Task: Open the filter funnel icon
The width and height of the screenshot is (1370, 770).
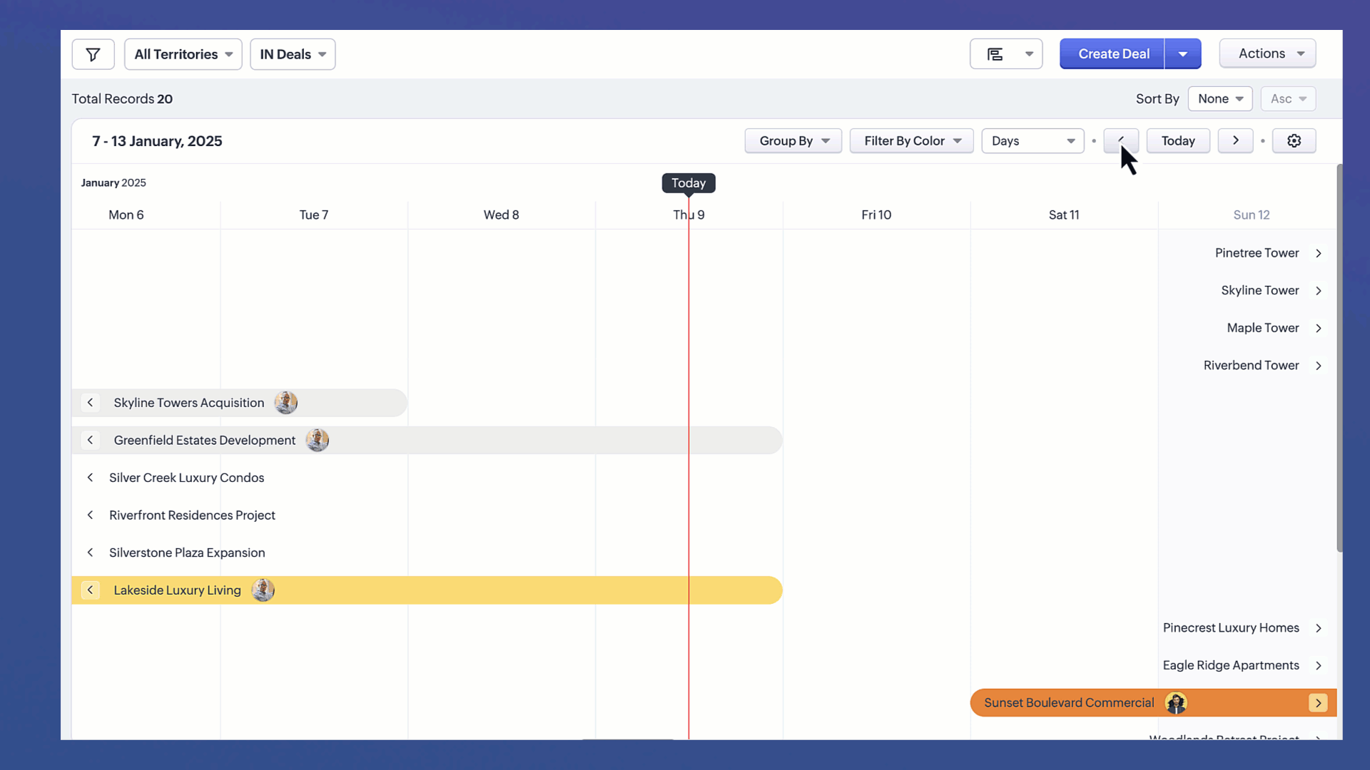Action: coord(93,54)
